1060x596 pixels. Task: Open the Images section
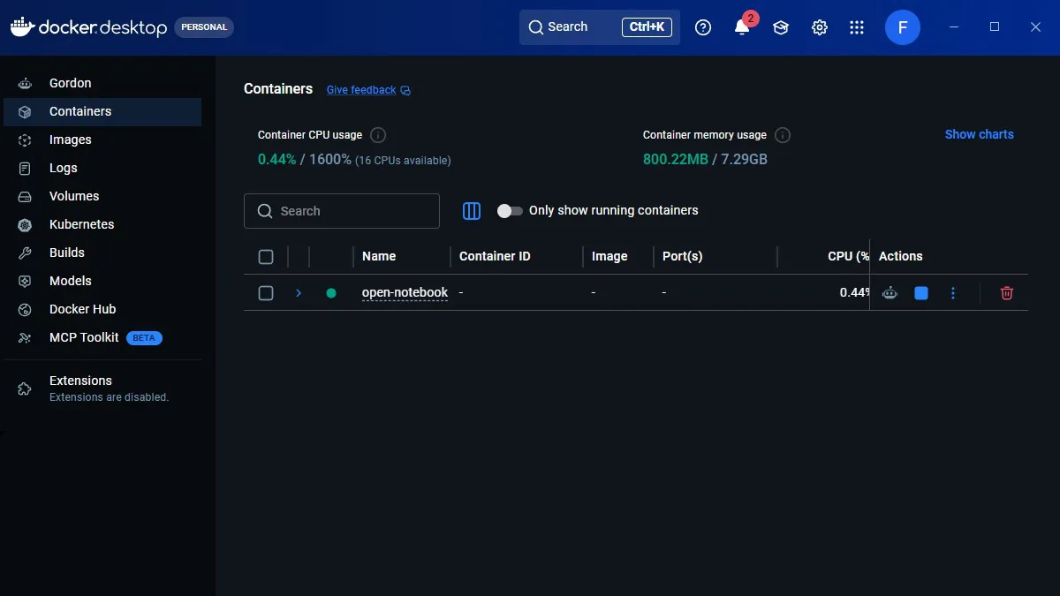click(x=102, y=140)
